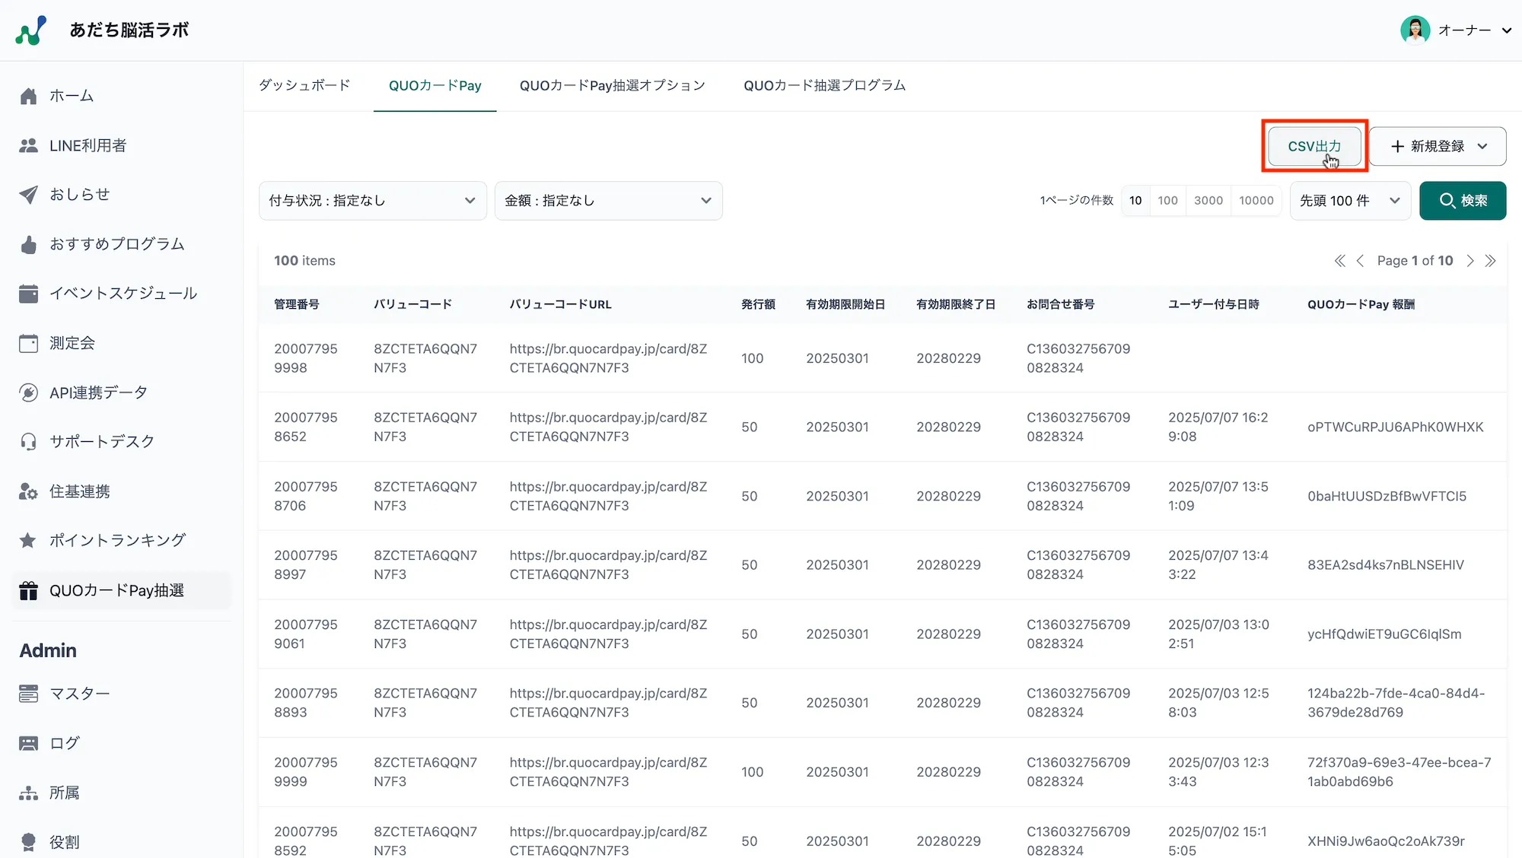Set page size to 100 items

[x=1168, y=200]
